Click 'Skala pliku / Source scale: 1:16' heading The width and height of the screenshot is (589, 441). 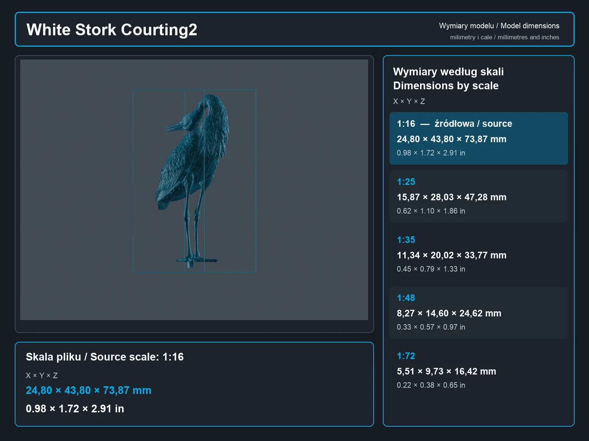pos(105,357)
